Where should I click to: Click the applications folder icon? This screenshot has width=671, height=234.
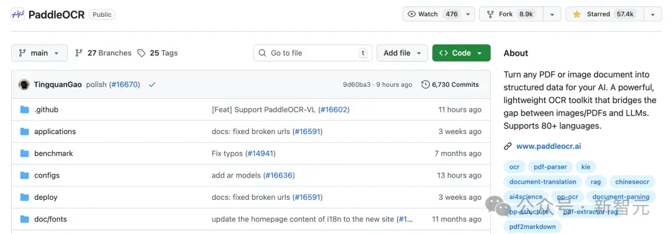[x=24, y=132]
